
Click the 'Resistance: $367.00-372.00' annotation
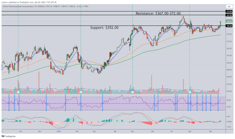pos(158,13)
